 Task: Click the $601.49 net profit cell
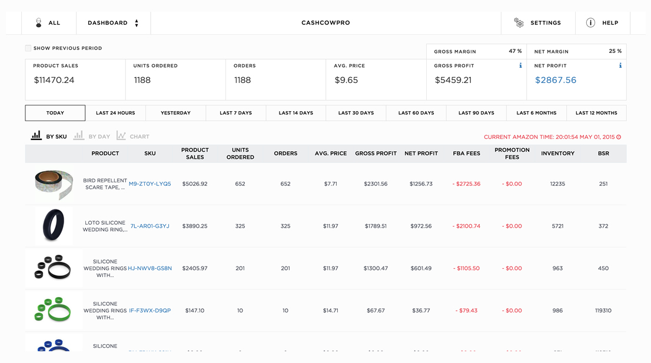point(421,268)
